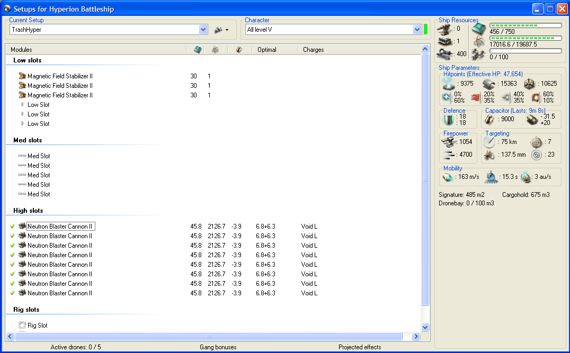Toggle the fourth Neutron Blaster Cannon II checkmark
This screenshot has height=353, width=570.
[12, 255]
